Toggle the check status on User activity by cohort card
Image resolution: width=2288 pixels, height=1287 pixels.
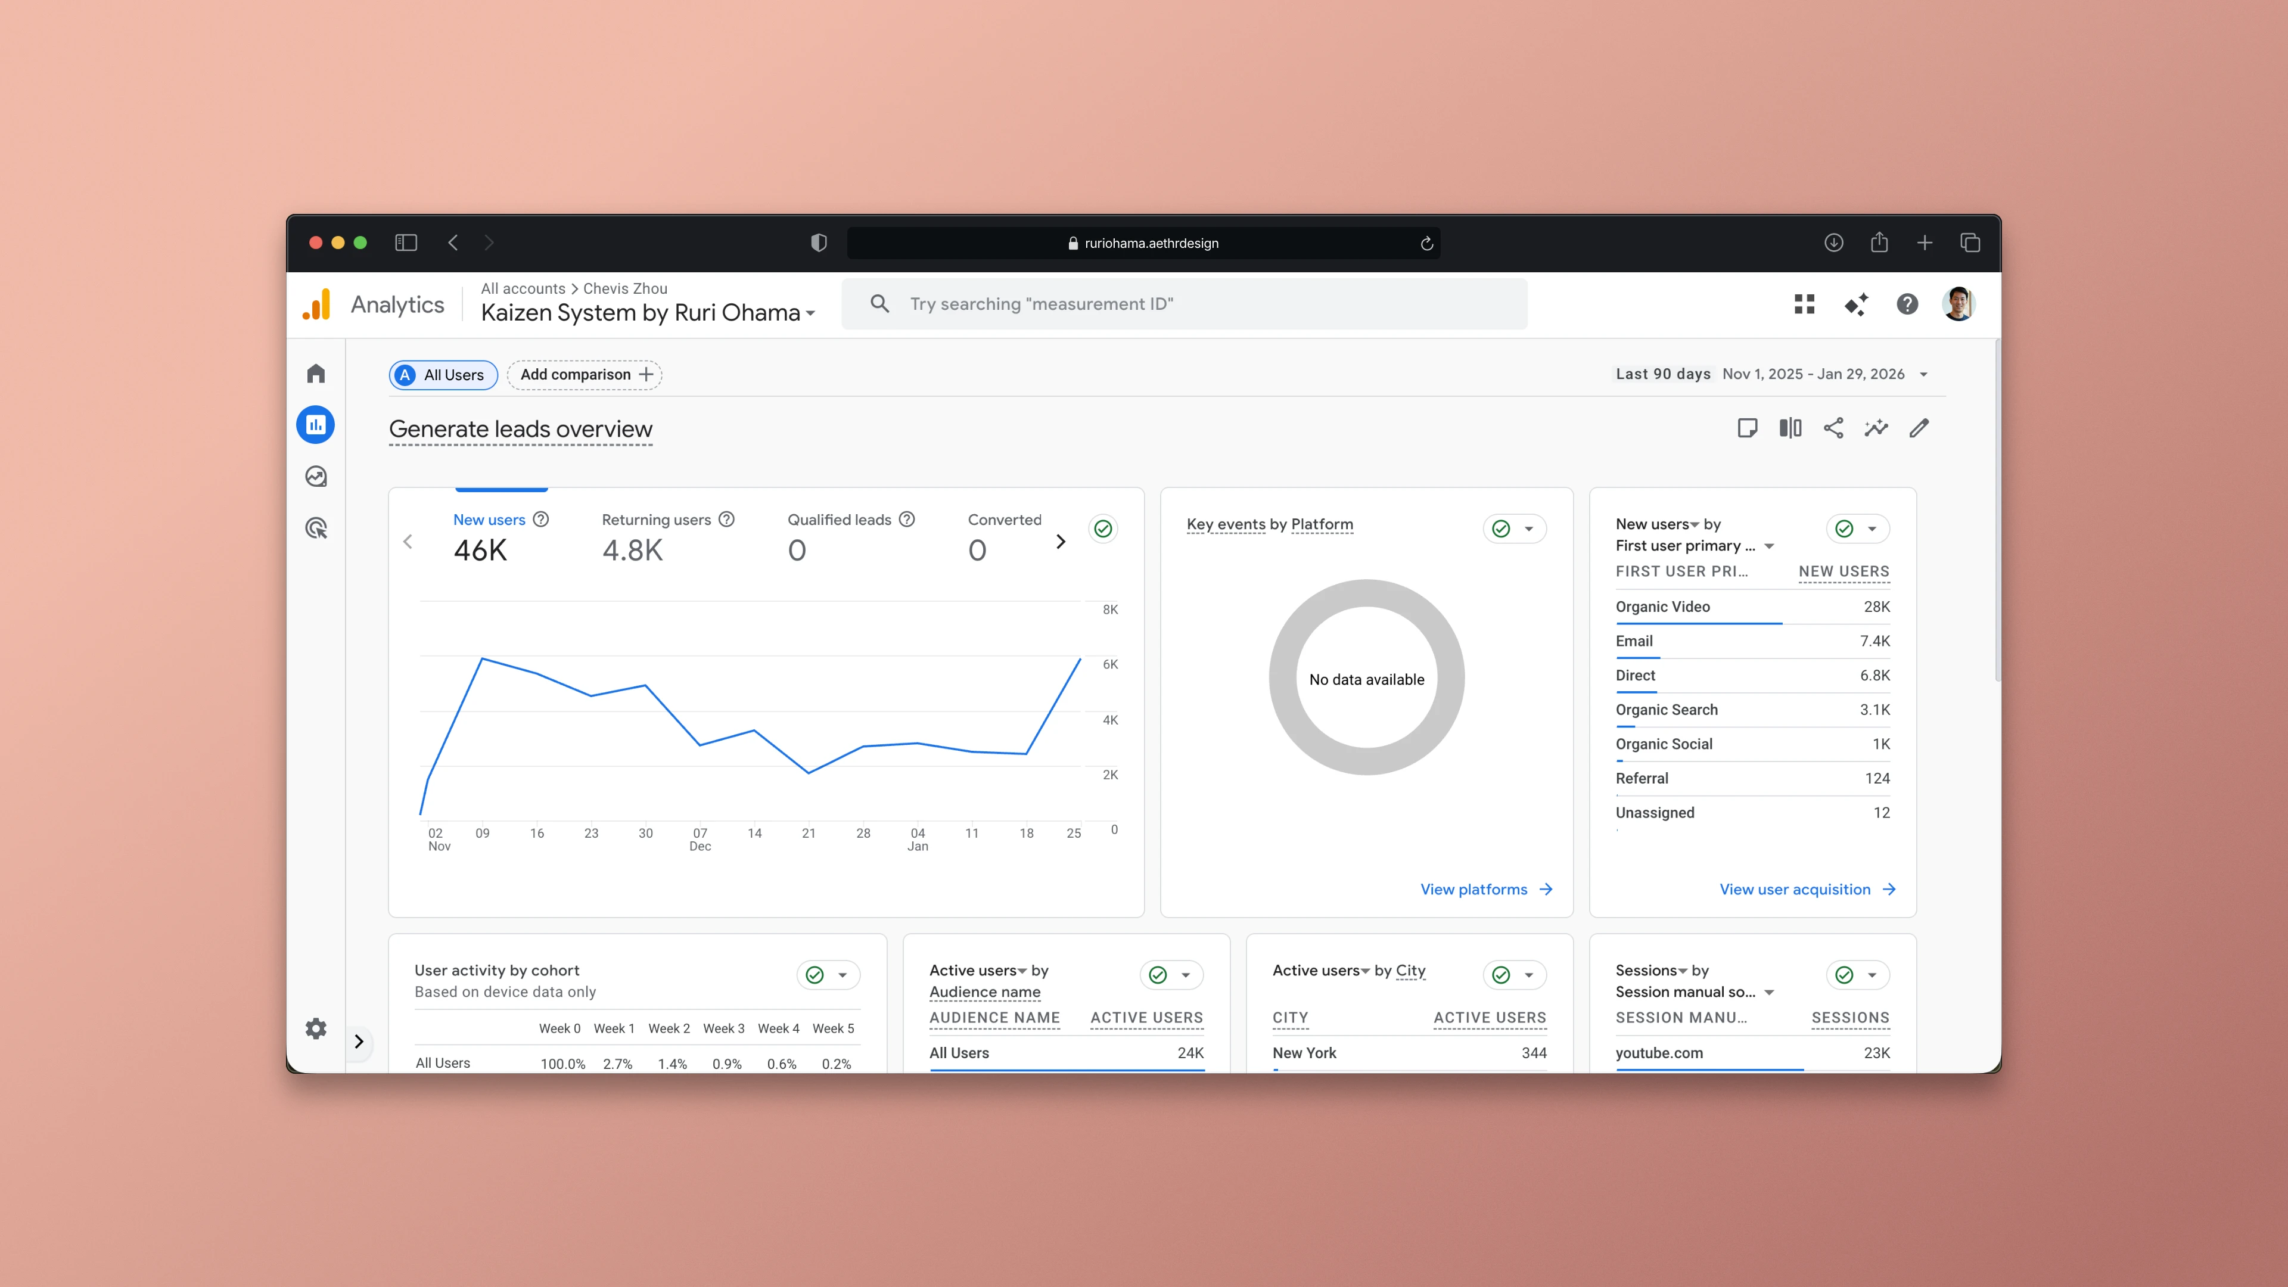(x=815, y=974)
